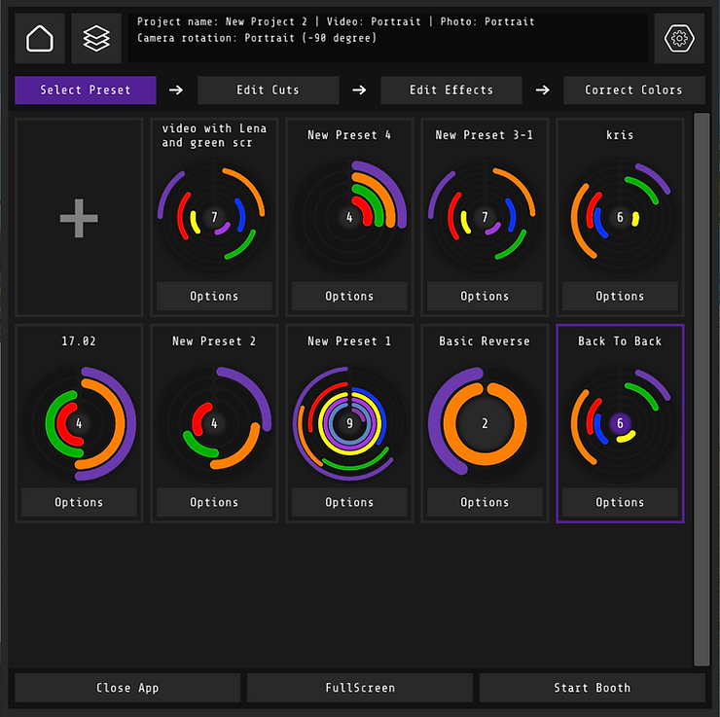Open Options for 17.02 preset
The width and height of the screenshot is (720, 717).
point(79,502)
